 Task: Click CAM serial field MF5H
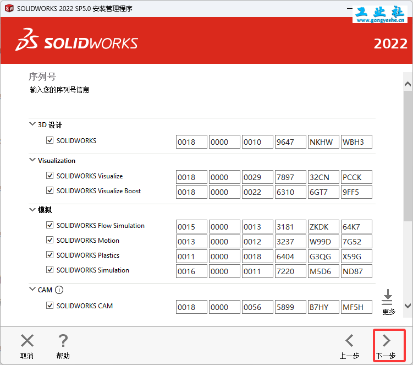356,307
